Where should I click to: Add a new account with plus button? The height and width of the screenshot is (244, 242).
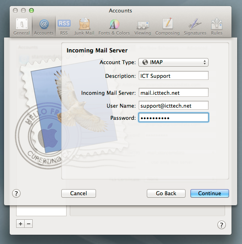point(21,224)
